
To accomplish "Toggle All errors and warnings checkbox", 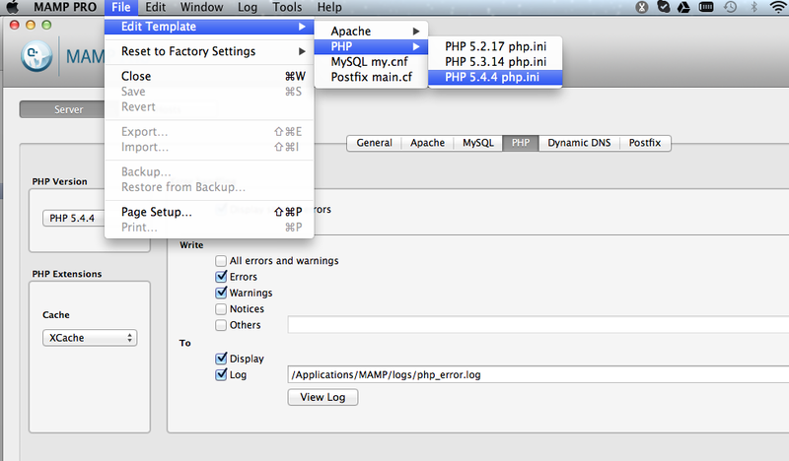I will tap(221, 261).
